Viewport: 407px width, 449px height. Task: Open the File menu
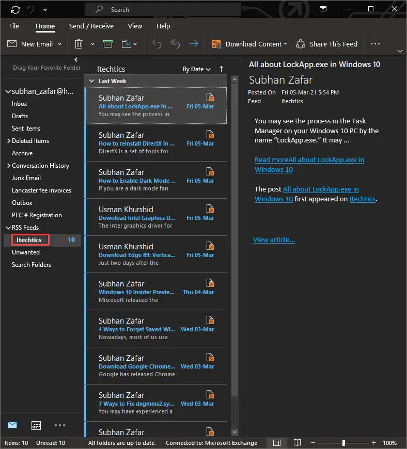[x=14, y=26]
